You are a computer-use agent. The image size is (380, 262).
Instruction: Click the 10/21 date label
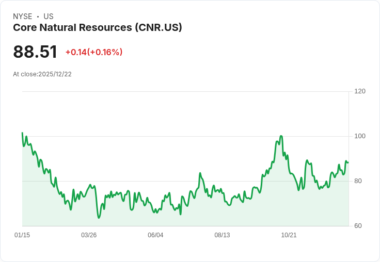289,235
